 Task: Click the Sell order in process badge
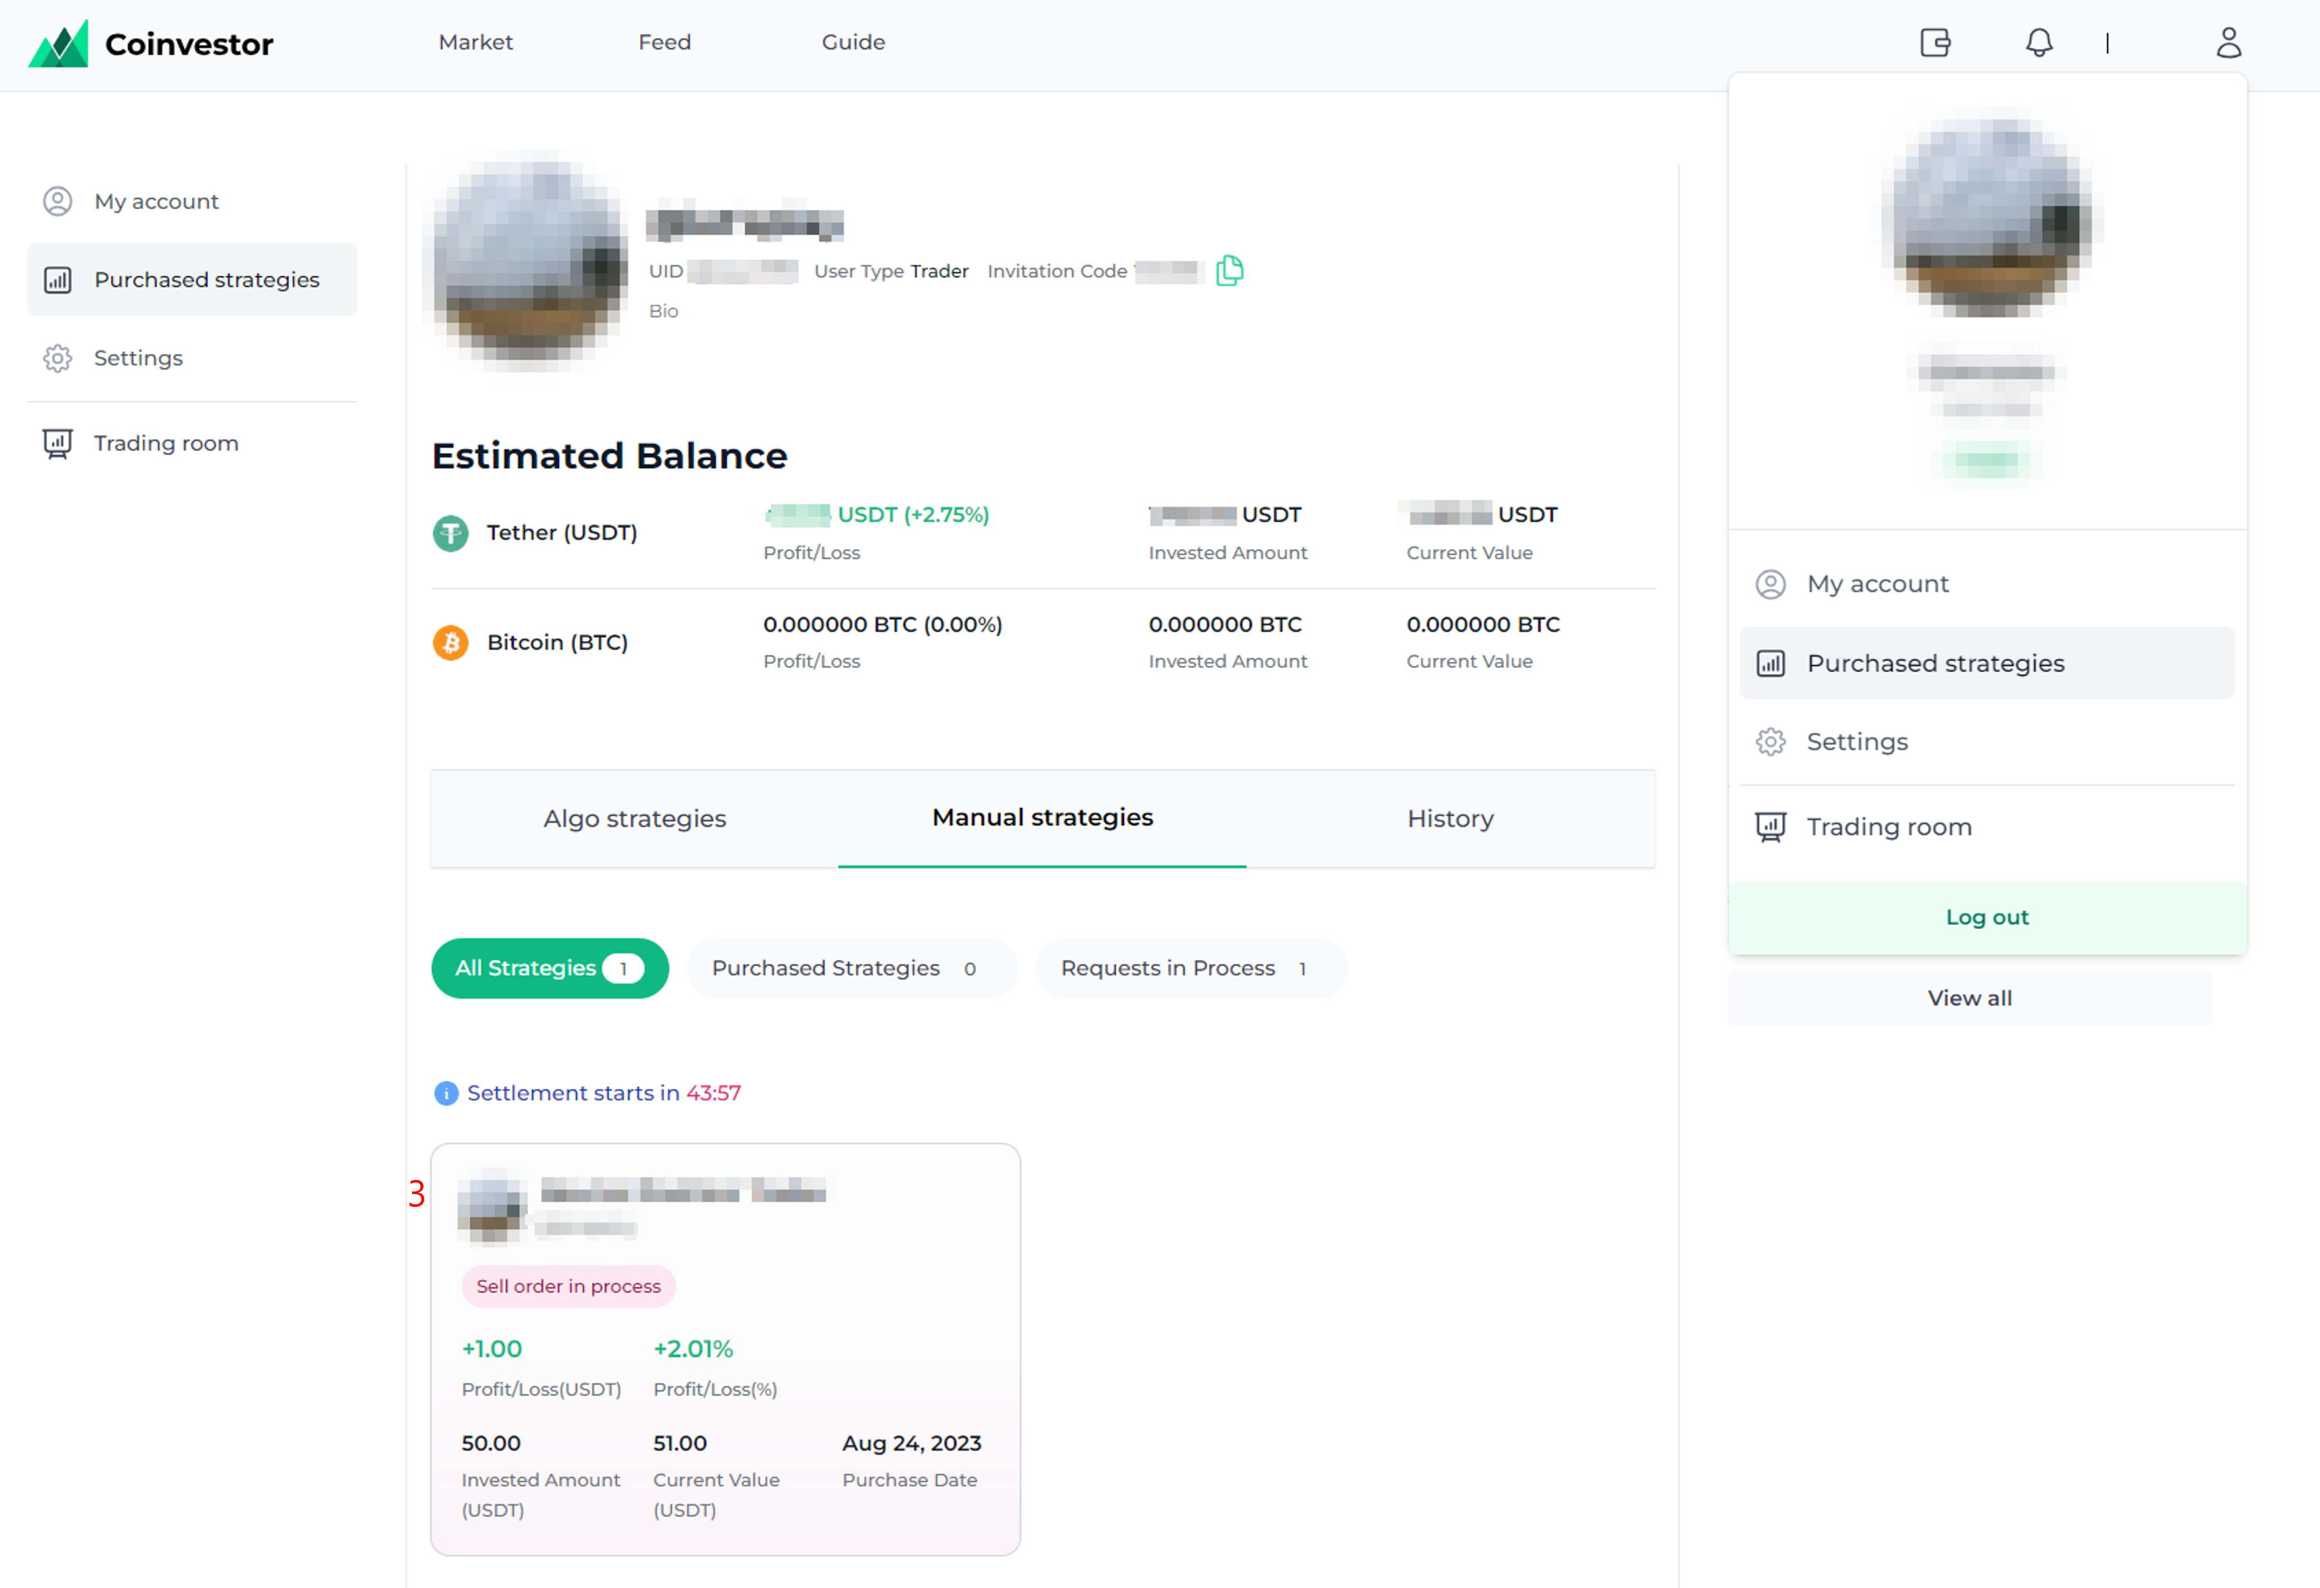tap(568, 1286)
